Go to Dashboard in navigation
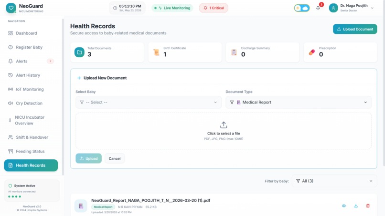This screenshot has height=216, width=385. click(x=31, y=33)
